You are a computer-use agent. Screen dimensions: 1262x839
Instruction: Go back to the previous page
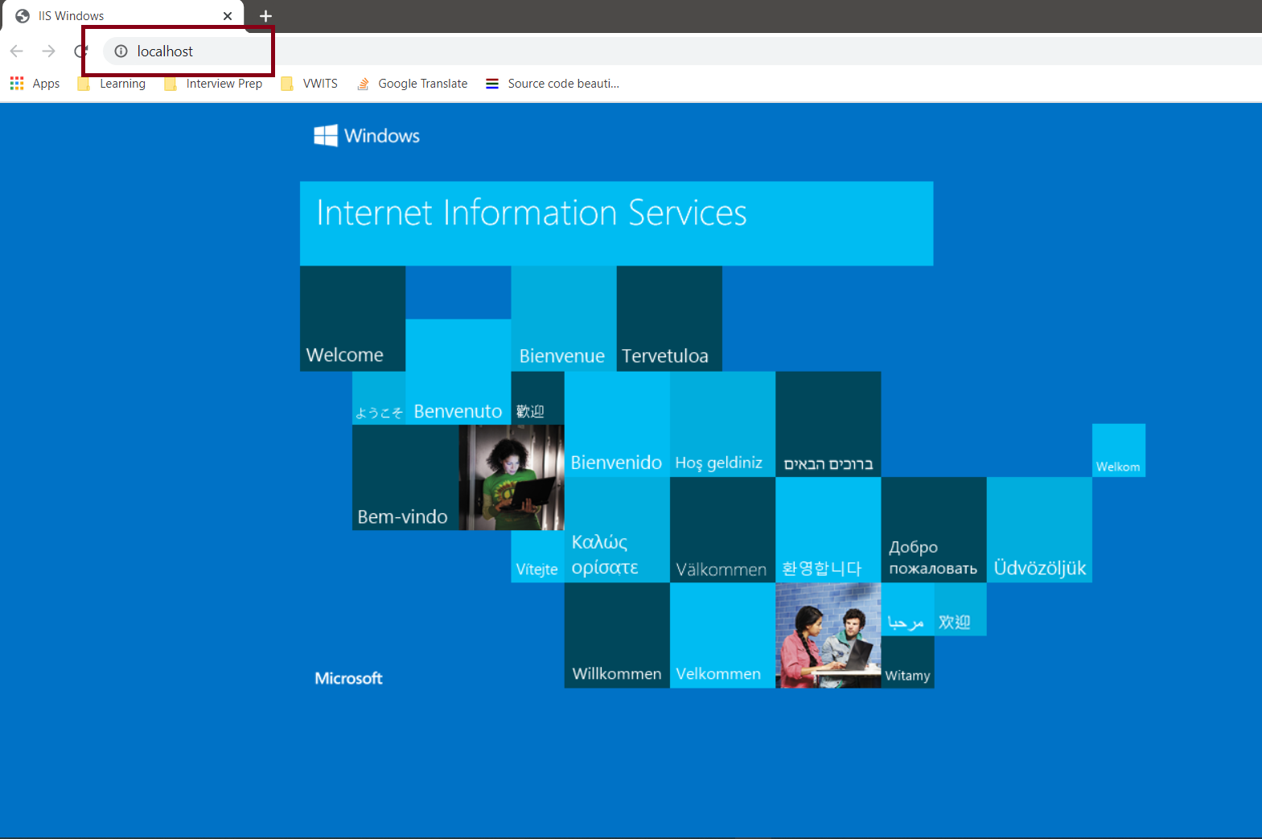[x=17, y=51]
